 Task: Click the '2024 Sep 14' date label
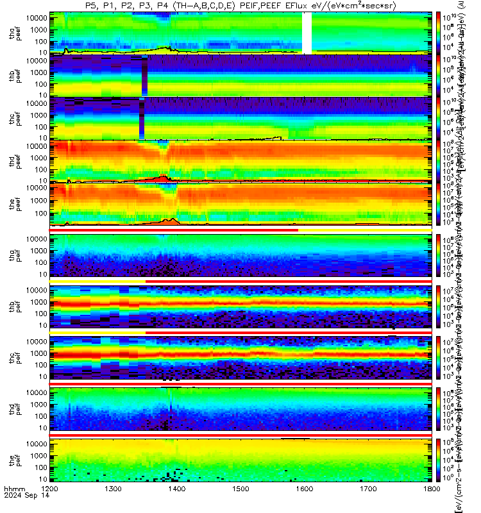tap(26, 495)
